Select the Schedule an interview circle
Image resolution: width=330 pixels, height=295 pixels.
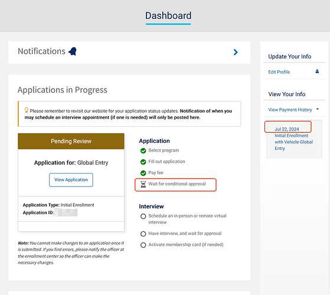point(143,216)
